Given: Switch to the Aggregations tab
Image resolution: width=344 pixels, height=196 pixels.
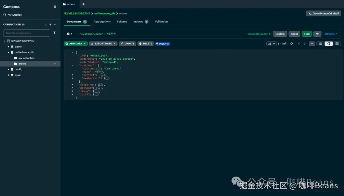Looking at the screenshot, I should point(102,22).
